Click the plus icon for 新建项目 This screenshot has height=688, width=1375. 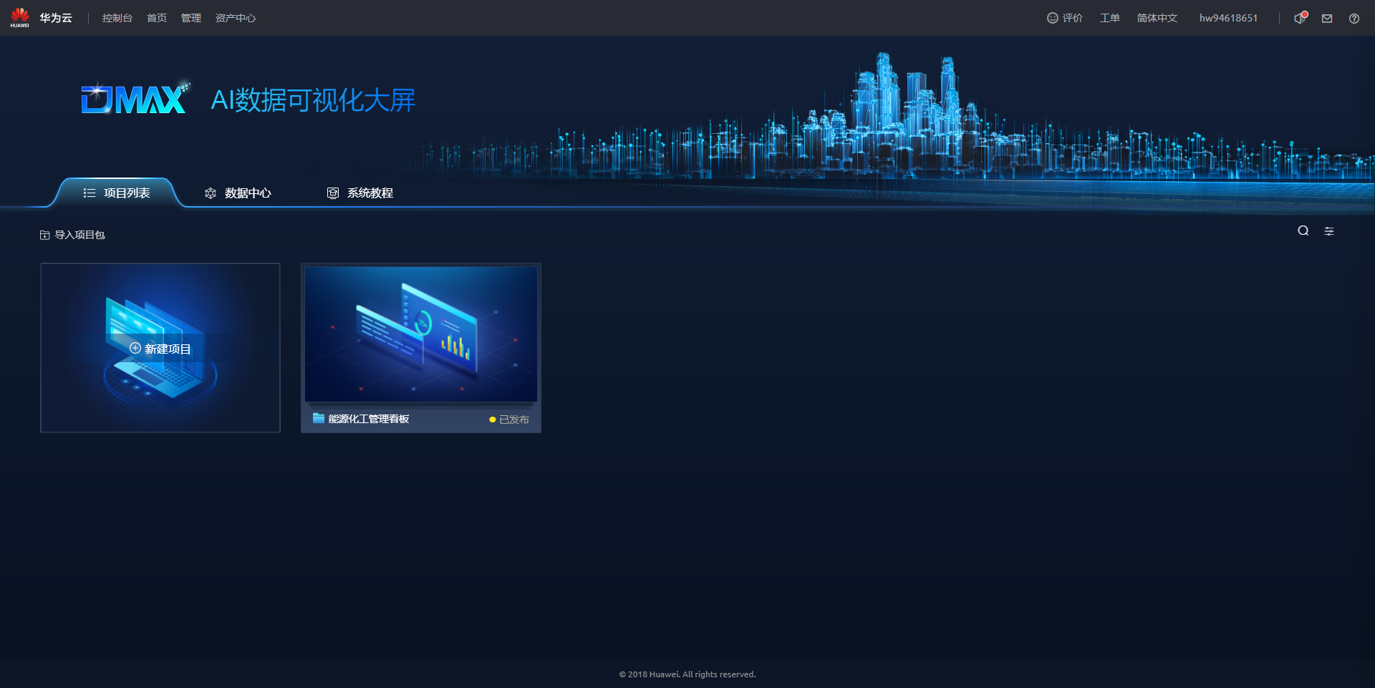(135, 348)
